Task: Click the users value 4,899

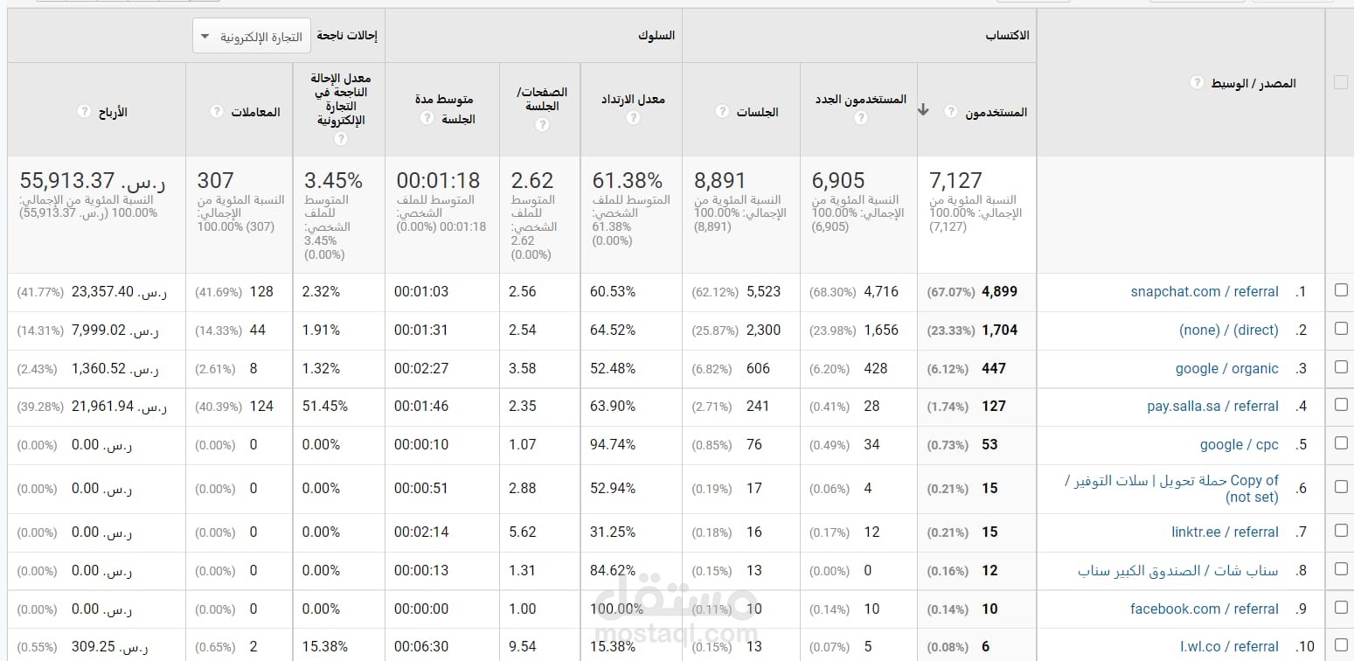Action: point(1000,291)
